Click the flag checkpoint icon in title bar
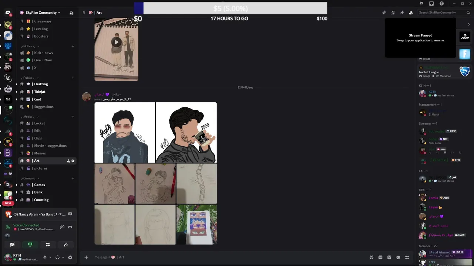 coord(421,3)
